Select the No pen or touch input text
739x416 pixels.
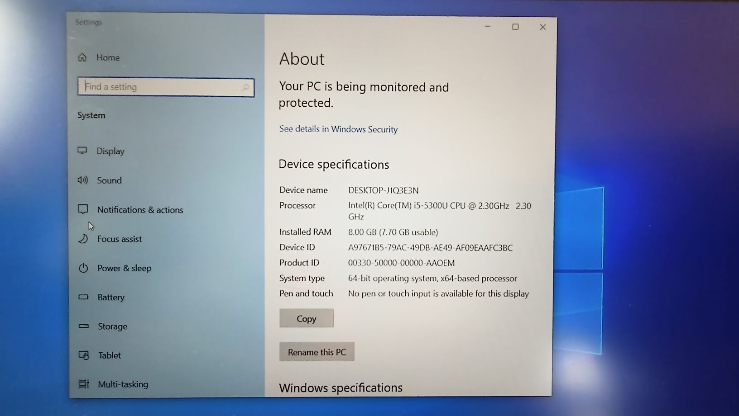point(438,294)
